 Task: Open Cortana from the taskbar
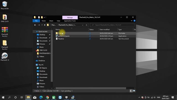tap(15, 97)
